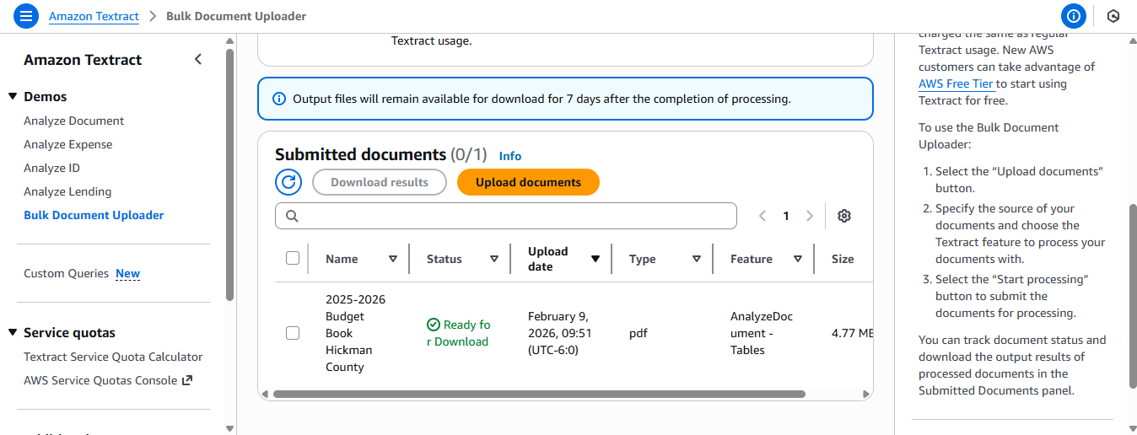Screen dimensions: 1137x435
Task: Sort table by Upload date column
Action: pyautogui.click(x=595, y=259)
